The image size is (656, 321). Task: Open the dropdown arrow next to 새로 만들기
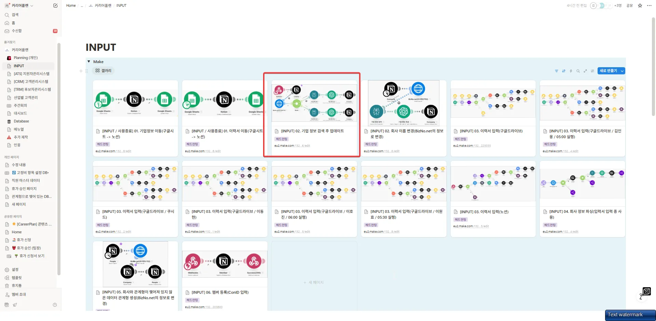click(622, 71)
